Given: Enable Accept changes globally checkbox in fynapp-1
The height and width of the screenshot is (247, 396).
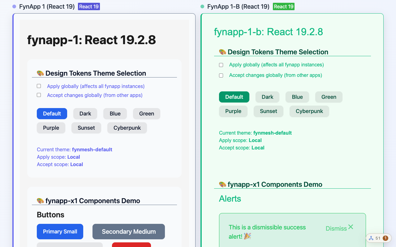Looking at the screenshot, I should (39, 95).
